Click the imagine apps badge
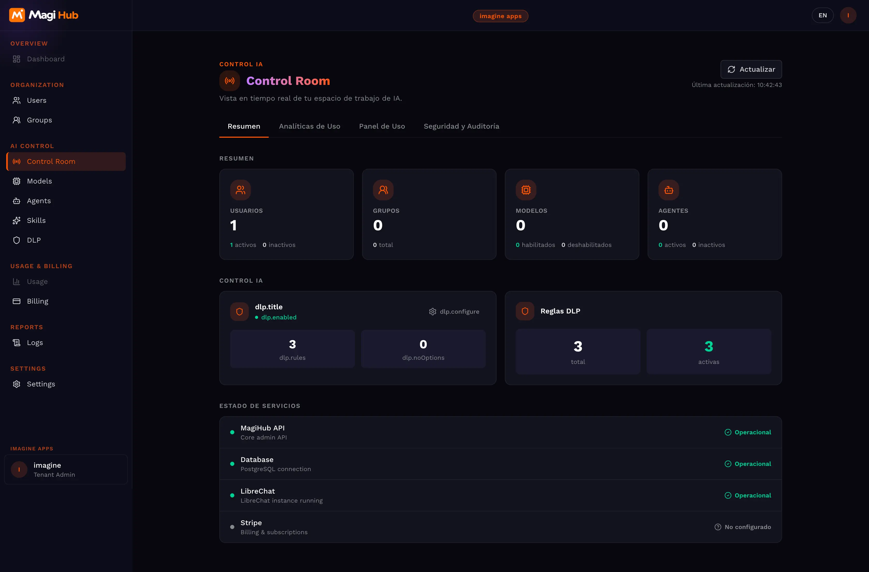 500,16
